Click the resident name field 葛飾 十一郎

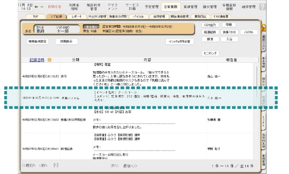56,29
